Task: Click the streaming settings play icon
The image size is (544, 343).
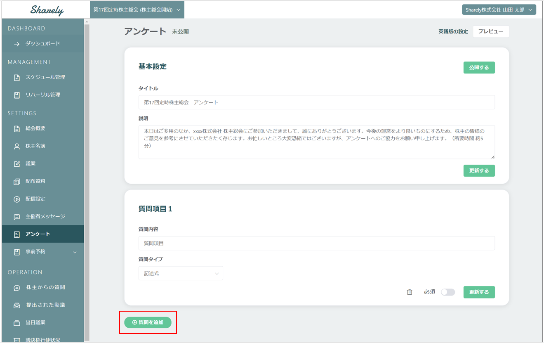Action: coord(17,199)
